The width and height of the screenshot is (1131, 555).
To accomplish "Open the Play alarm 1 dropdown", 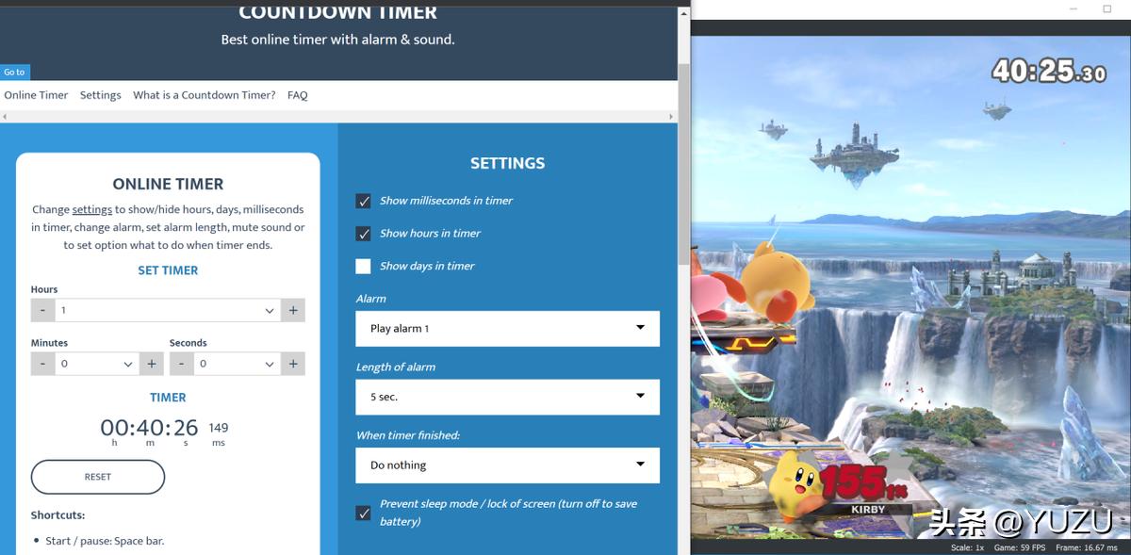I will pyautogui.click(x=508, y=329).
